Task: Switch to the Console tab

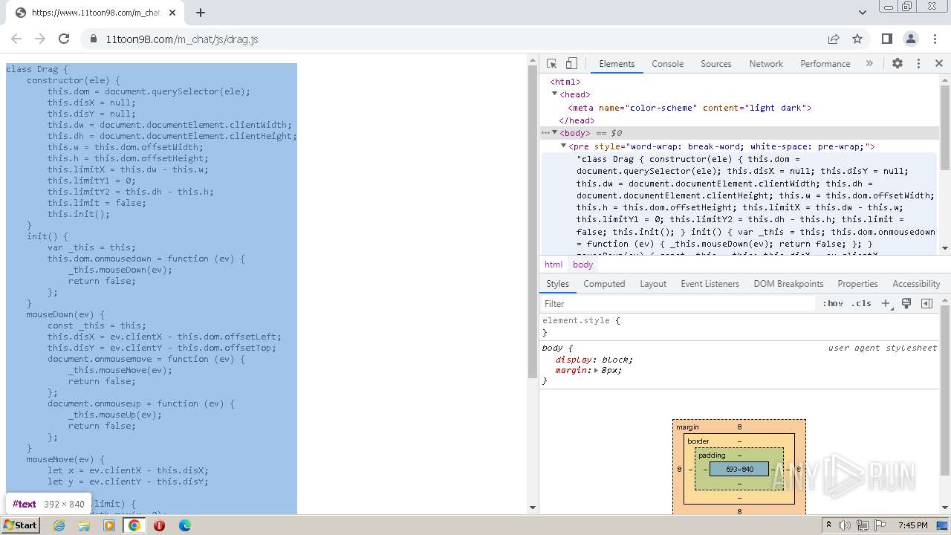Action: 667,64
